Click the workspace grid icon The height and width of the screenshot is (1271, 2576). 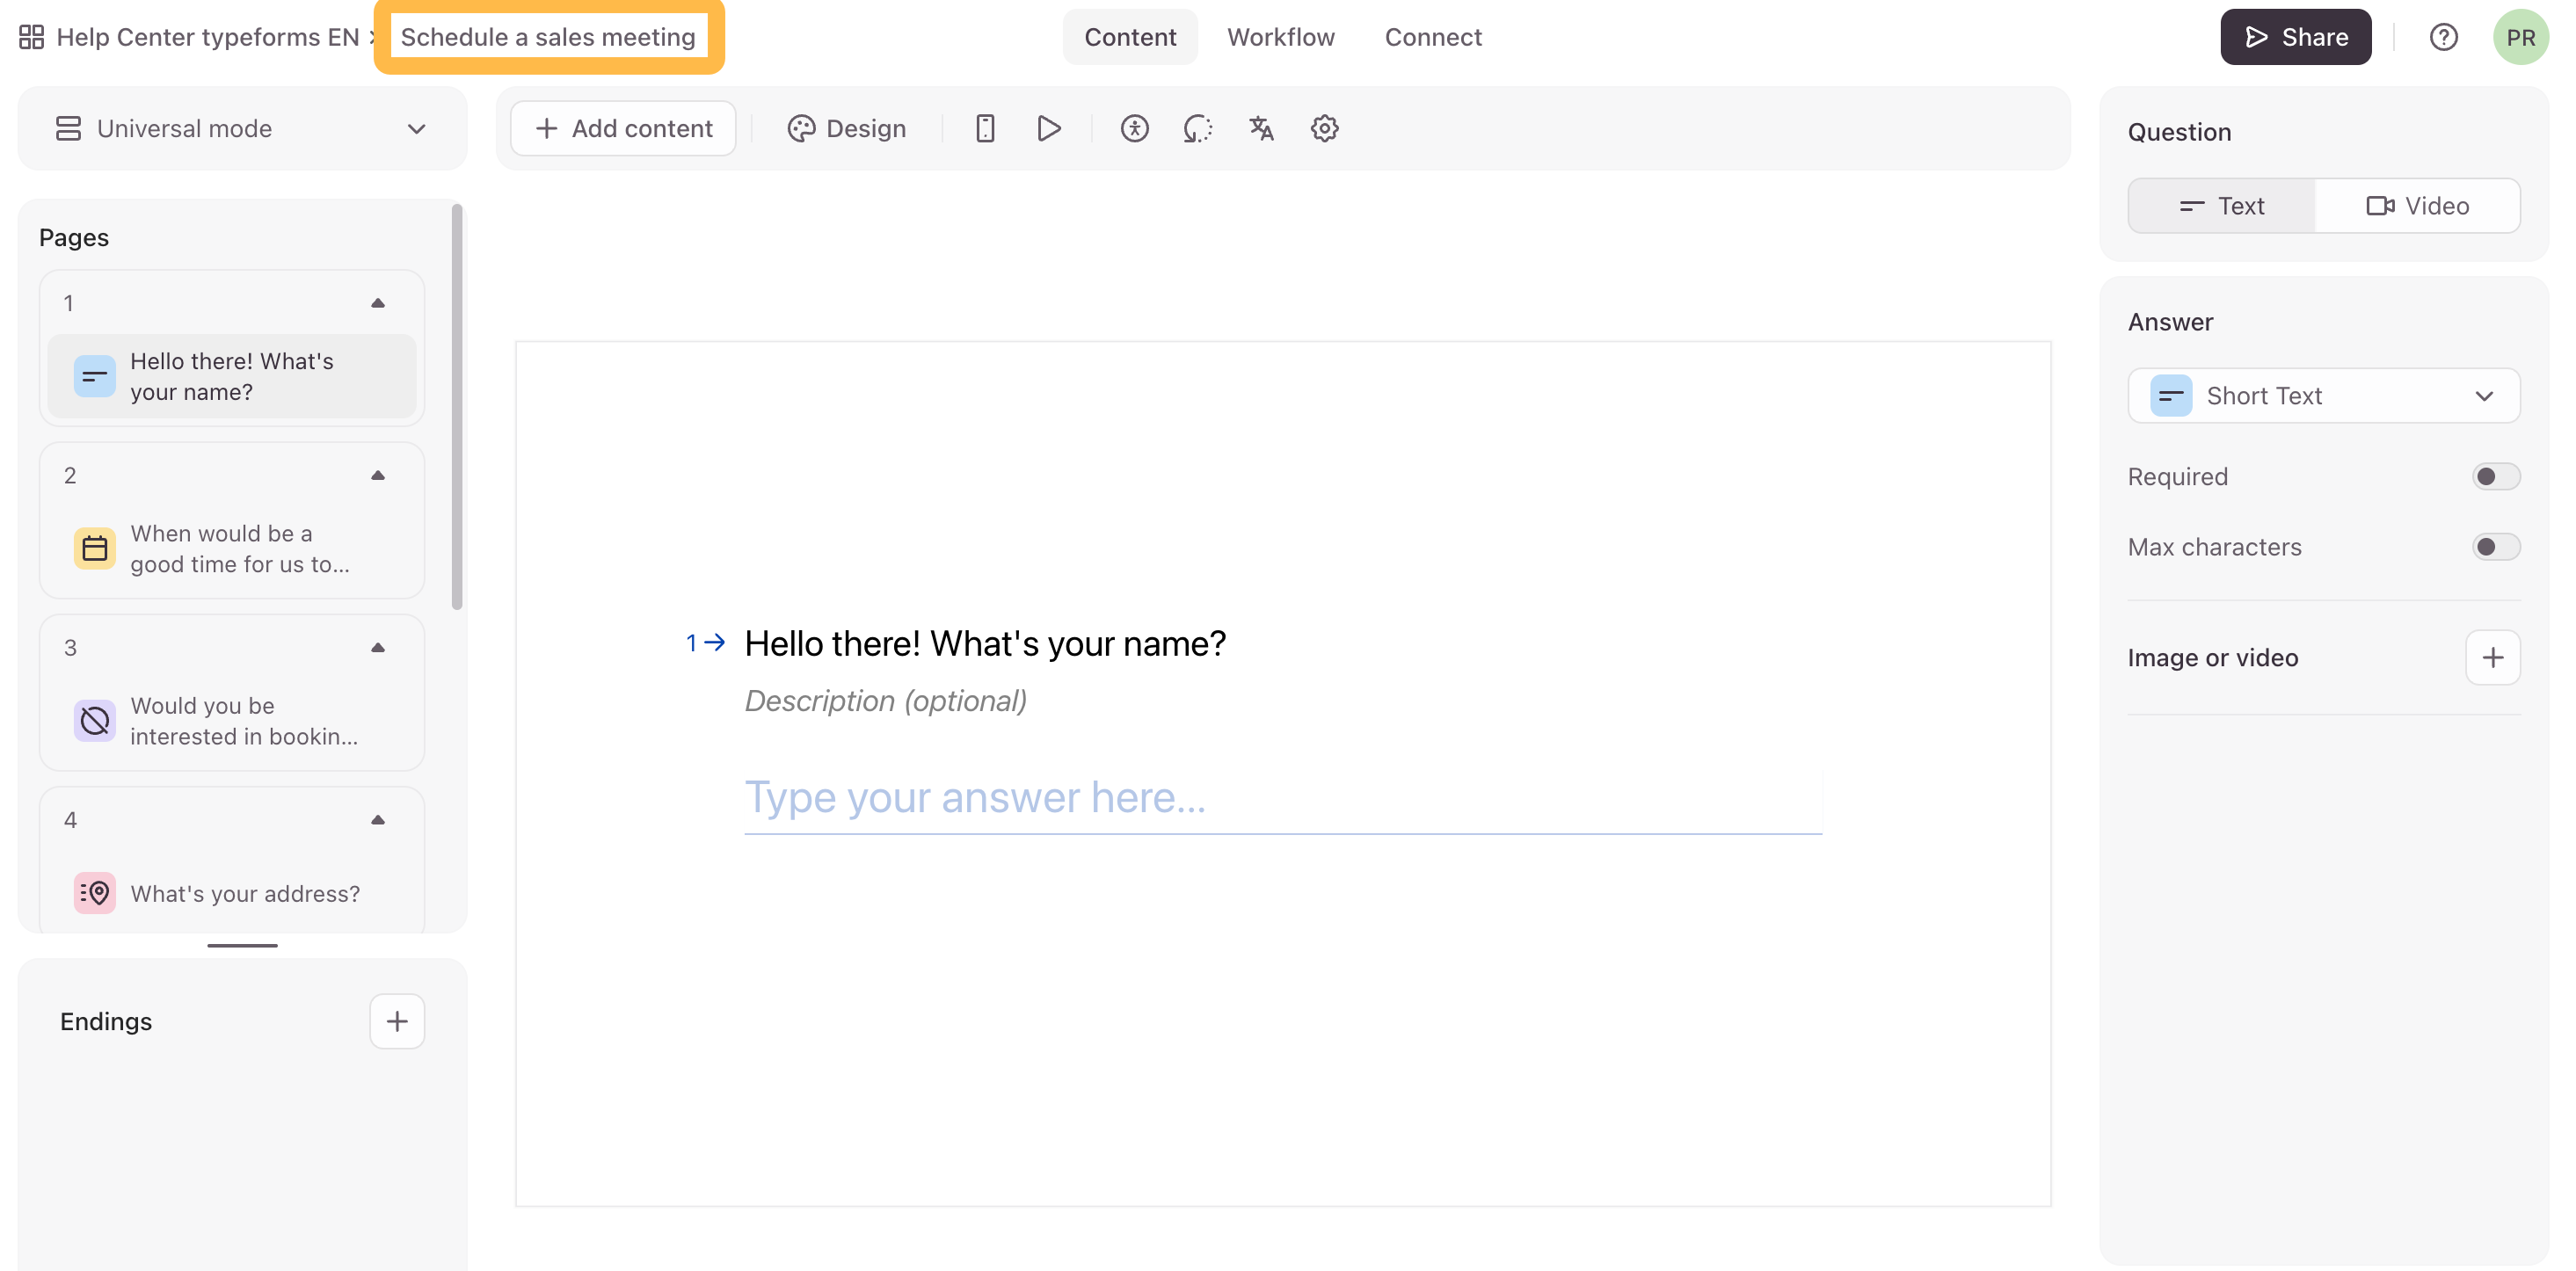pyautogui.click(x=31, y=37)
